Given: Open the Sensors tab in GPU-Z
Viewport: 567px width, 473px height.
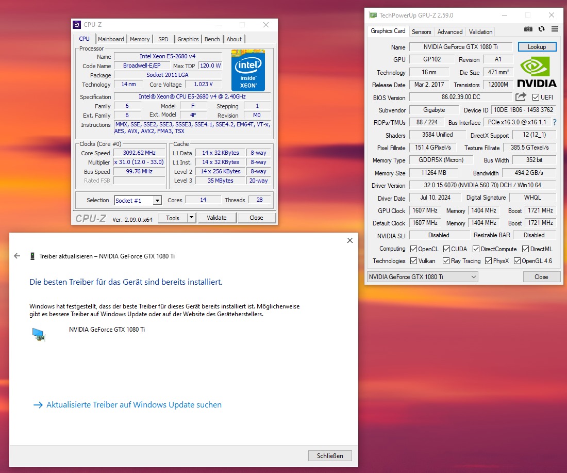Looking at the screenshot, I should point(421,32).
